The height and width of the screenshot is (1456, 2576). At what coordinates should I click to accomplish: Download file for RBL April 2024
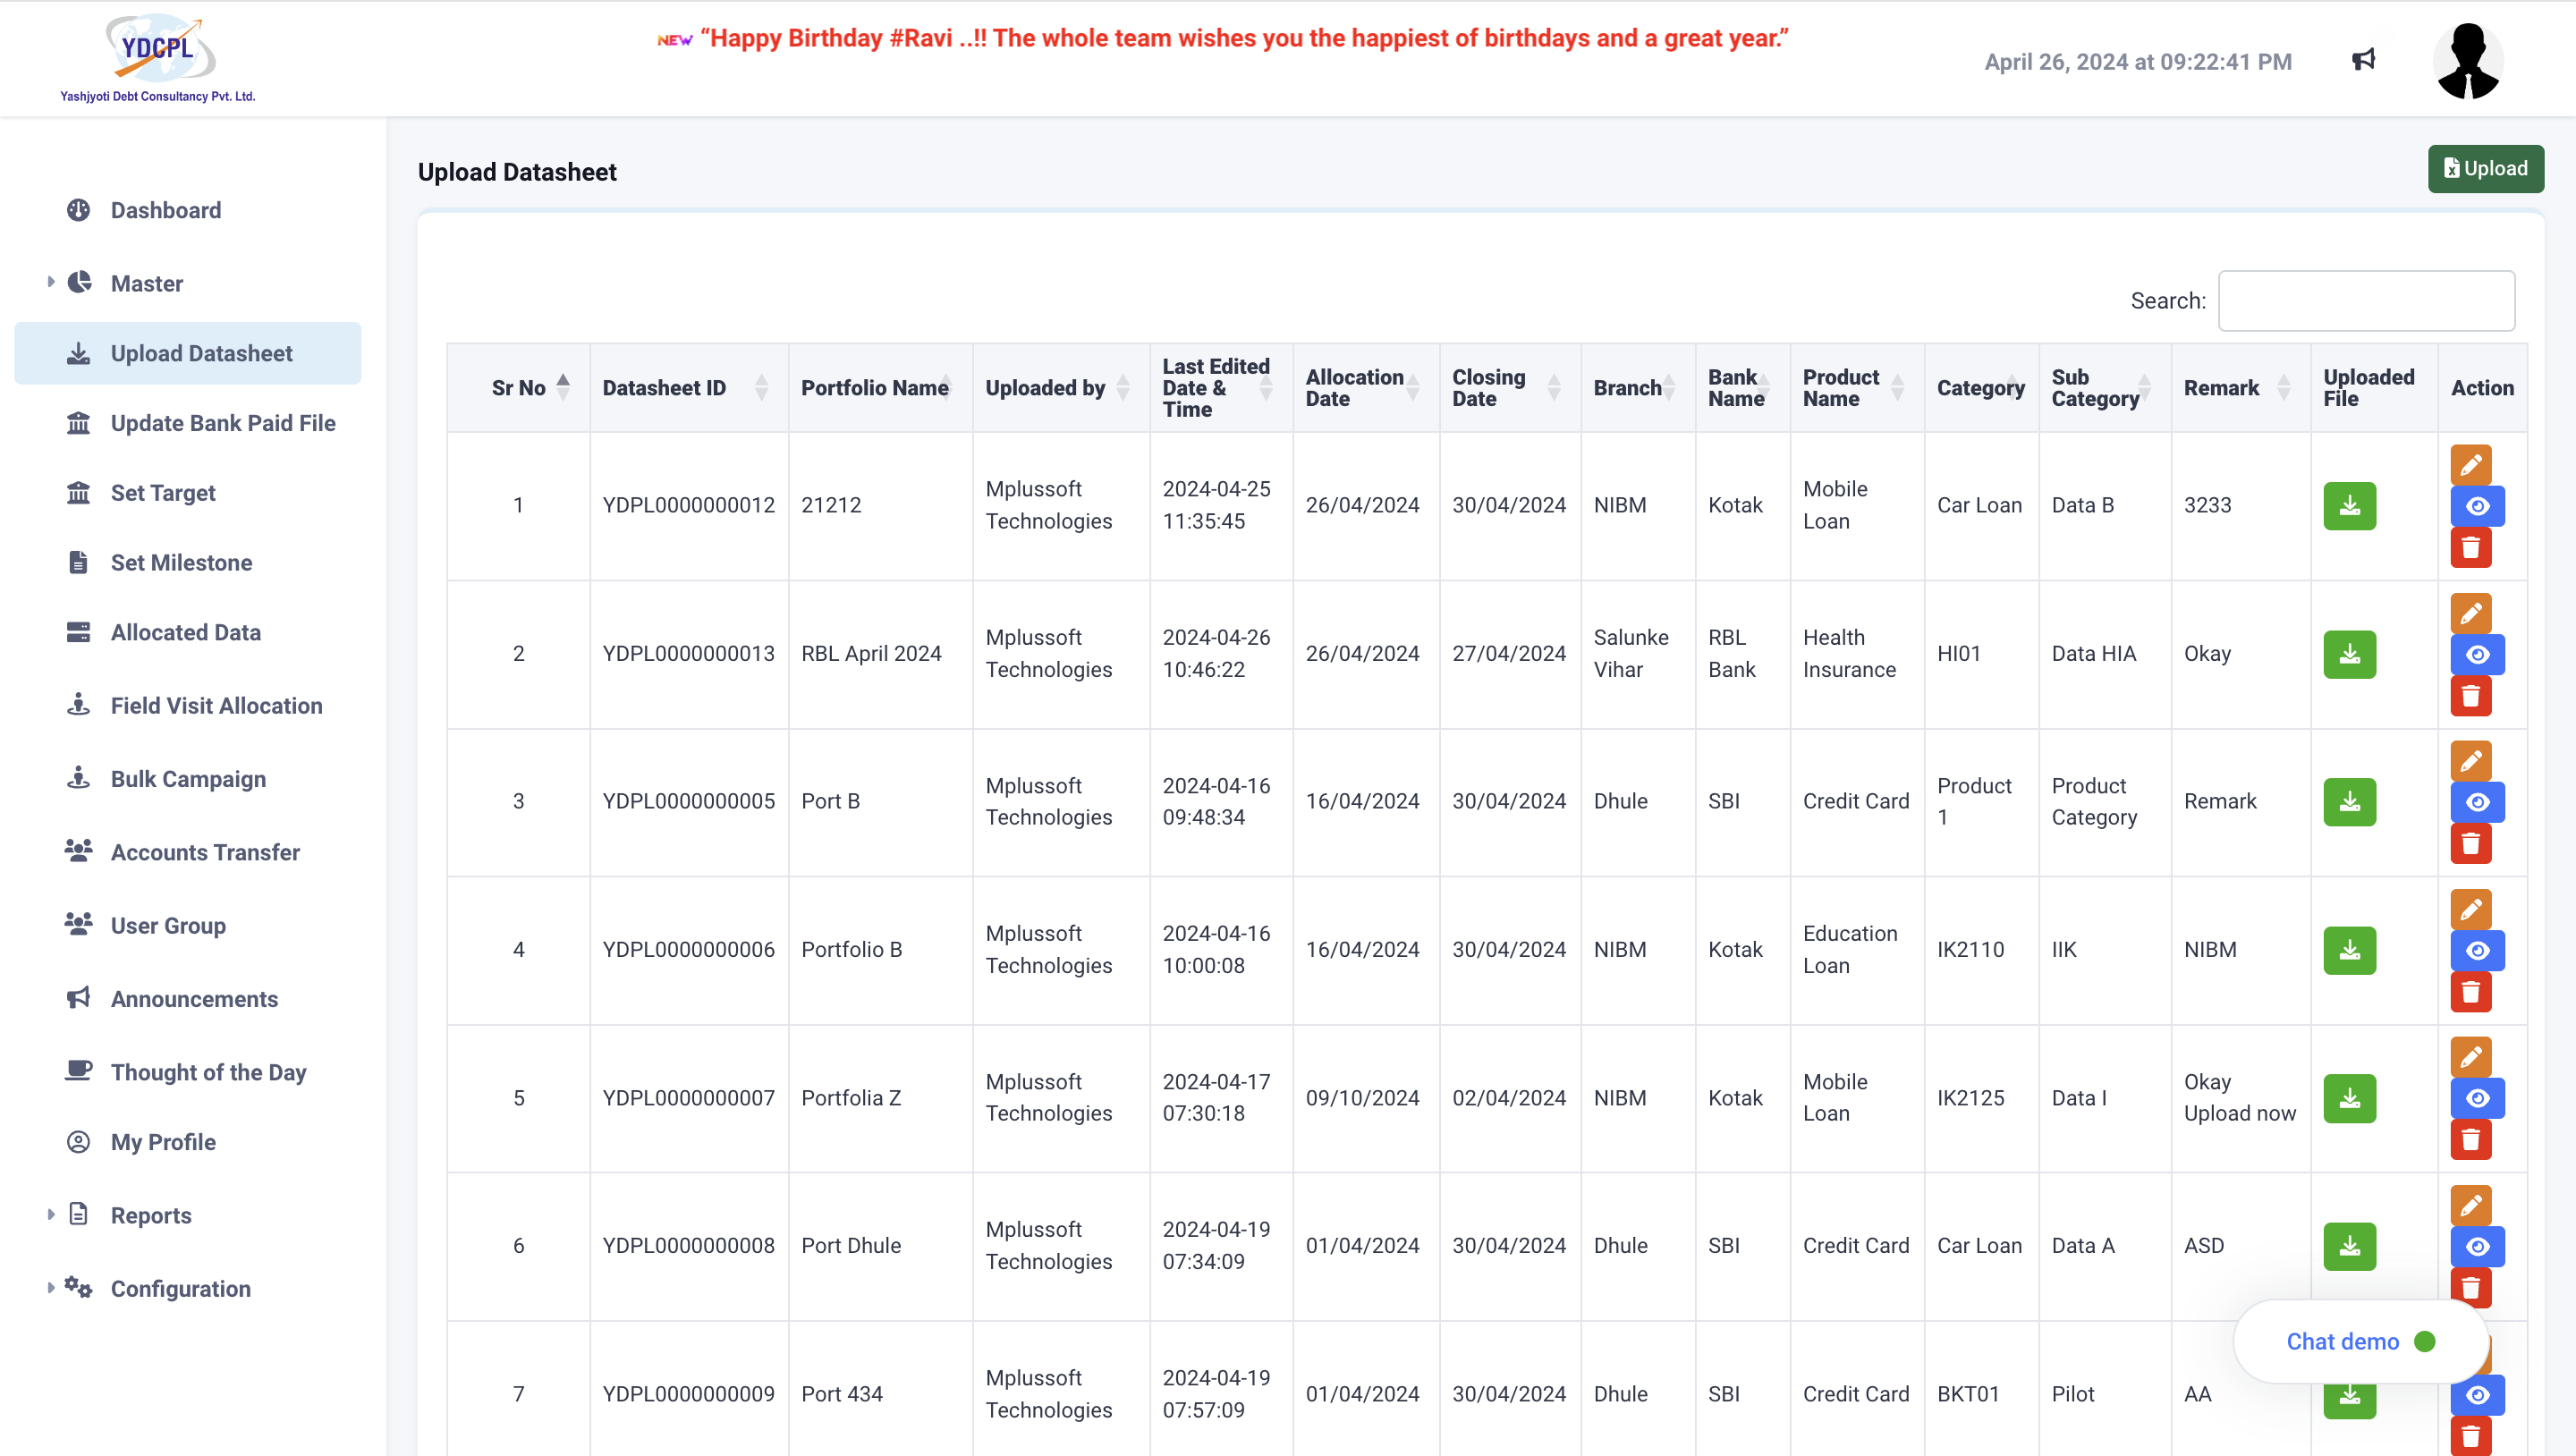2349,654
